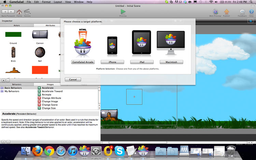Select the Cannon actor thumbnail

40,34
